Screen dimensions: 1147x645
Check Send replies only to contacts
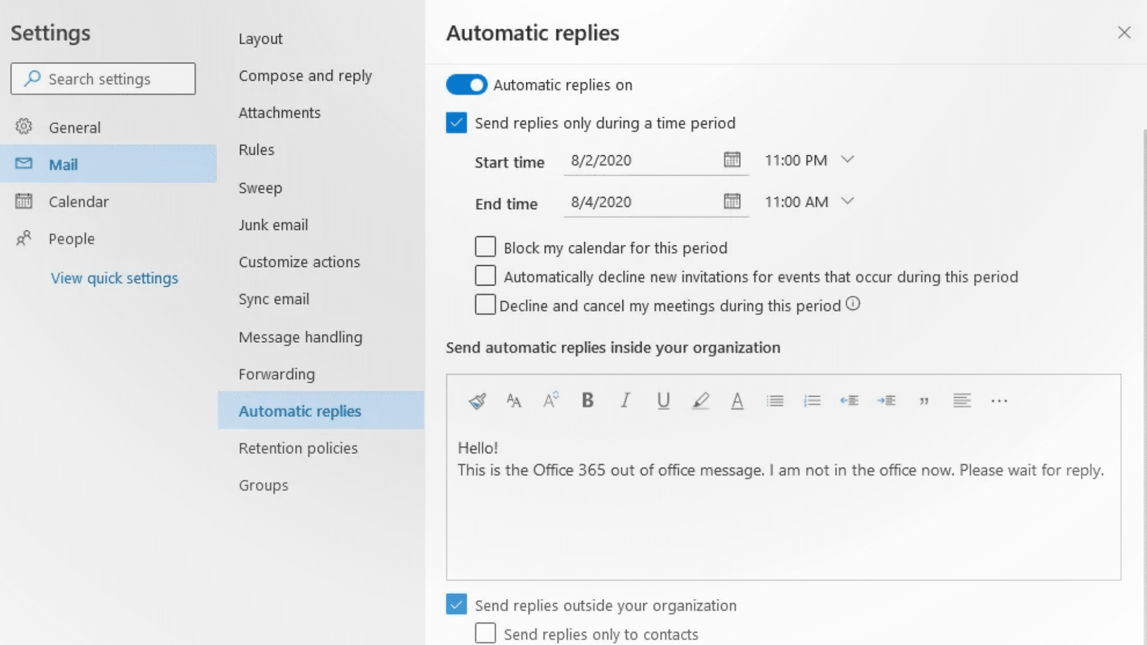coord(485,633)
